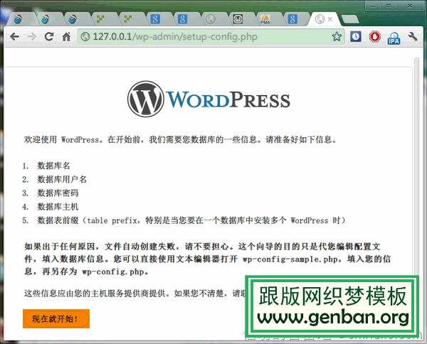Switch to the phpMyAdmin PMA tab
This screenshot has height=344, width=427.
(265, 19)
